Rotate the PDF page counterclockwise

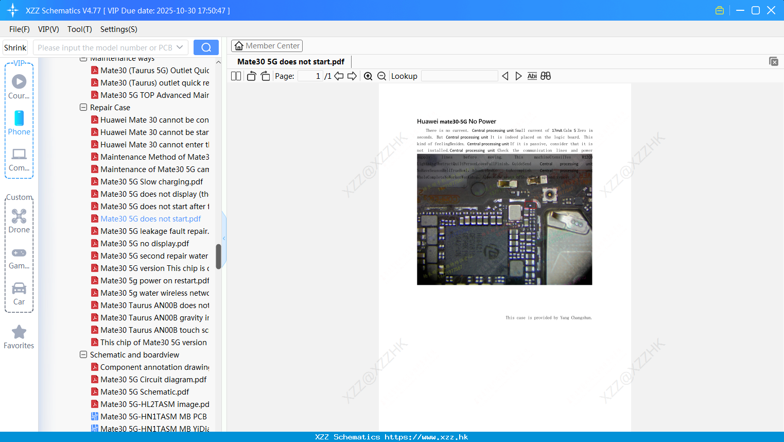pos(251,76)
